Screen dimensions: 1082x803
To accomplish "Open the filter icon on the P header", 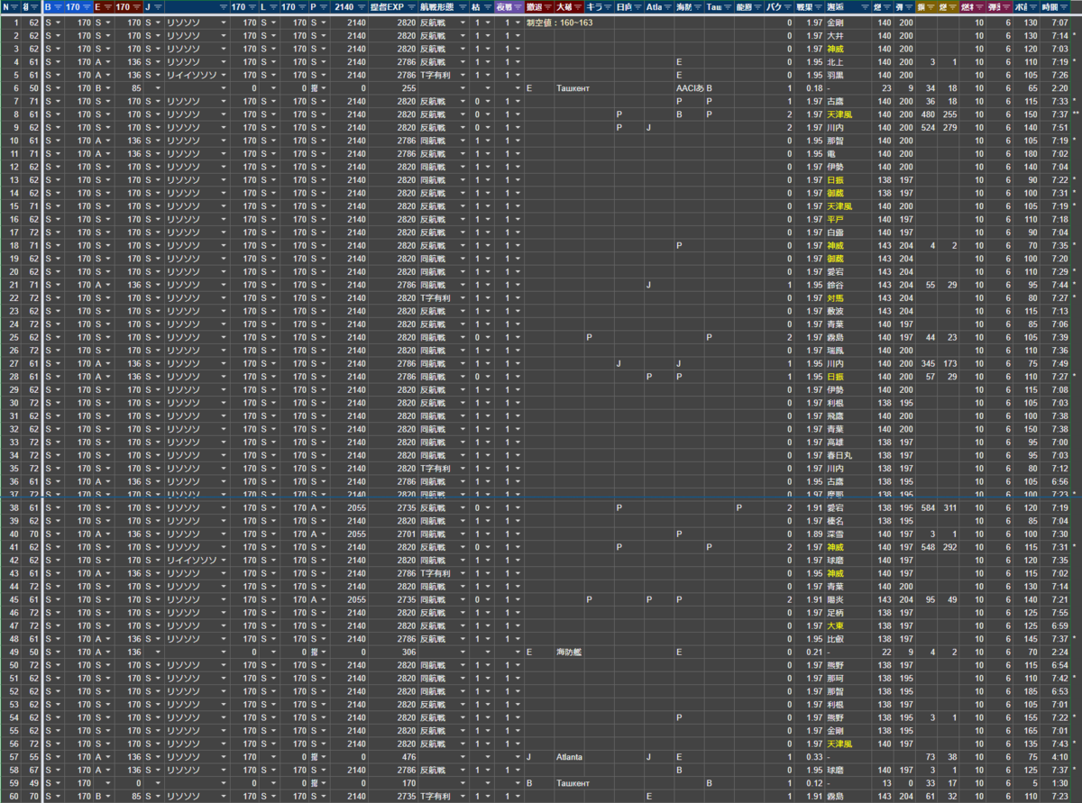I will pyautogui.click(x=323, y=6).
